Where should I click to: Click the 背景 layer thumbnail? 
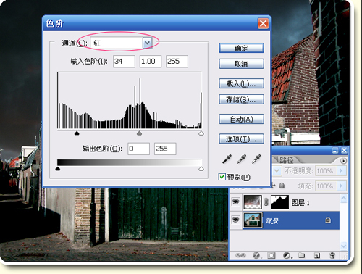pos(253,220)
